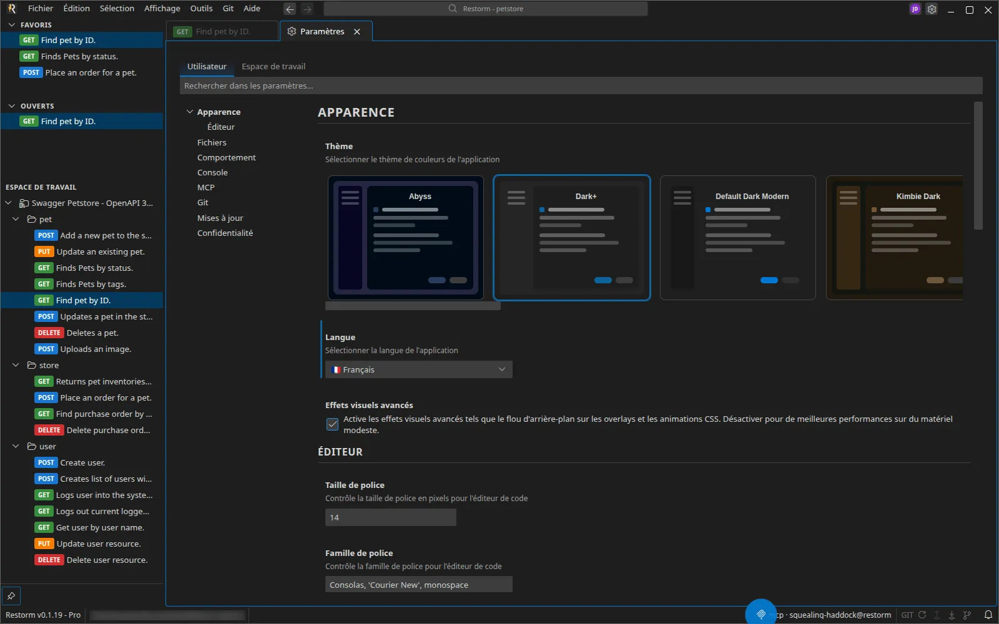Open Finds Pets by status favorite
This screenshot has height=624, width=999.
click(x=82, y=57)
